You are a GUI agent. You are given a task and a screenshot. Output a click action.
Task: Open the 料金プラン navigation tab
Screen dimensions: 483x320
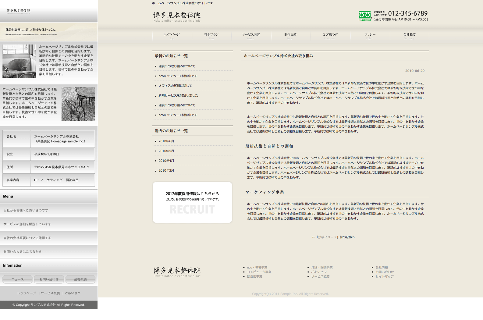pyautogui.click(x=211, y=35)
